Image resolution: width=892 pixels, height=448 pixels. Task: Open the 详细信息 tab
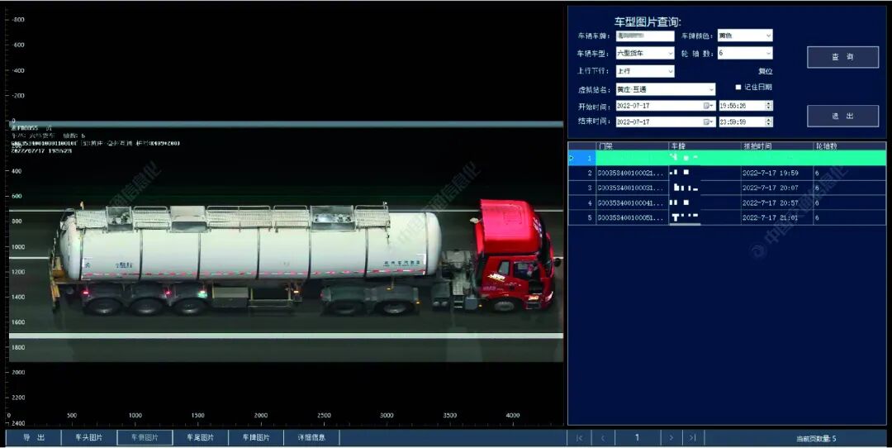tap(311, 438)
